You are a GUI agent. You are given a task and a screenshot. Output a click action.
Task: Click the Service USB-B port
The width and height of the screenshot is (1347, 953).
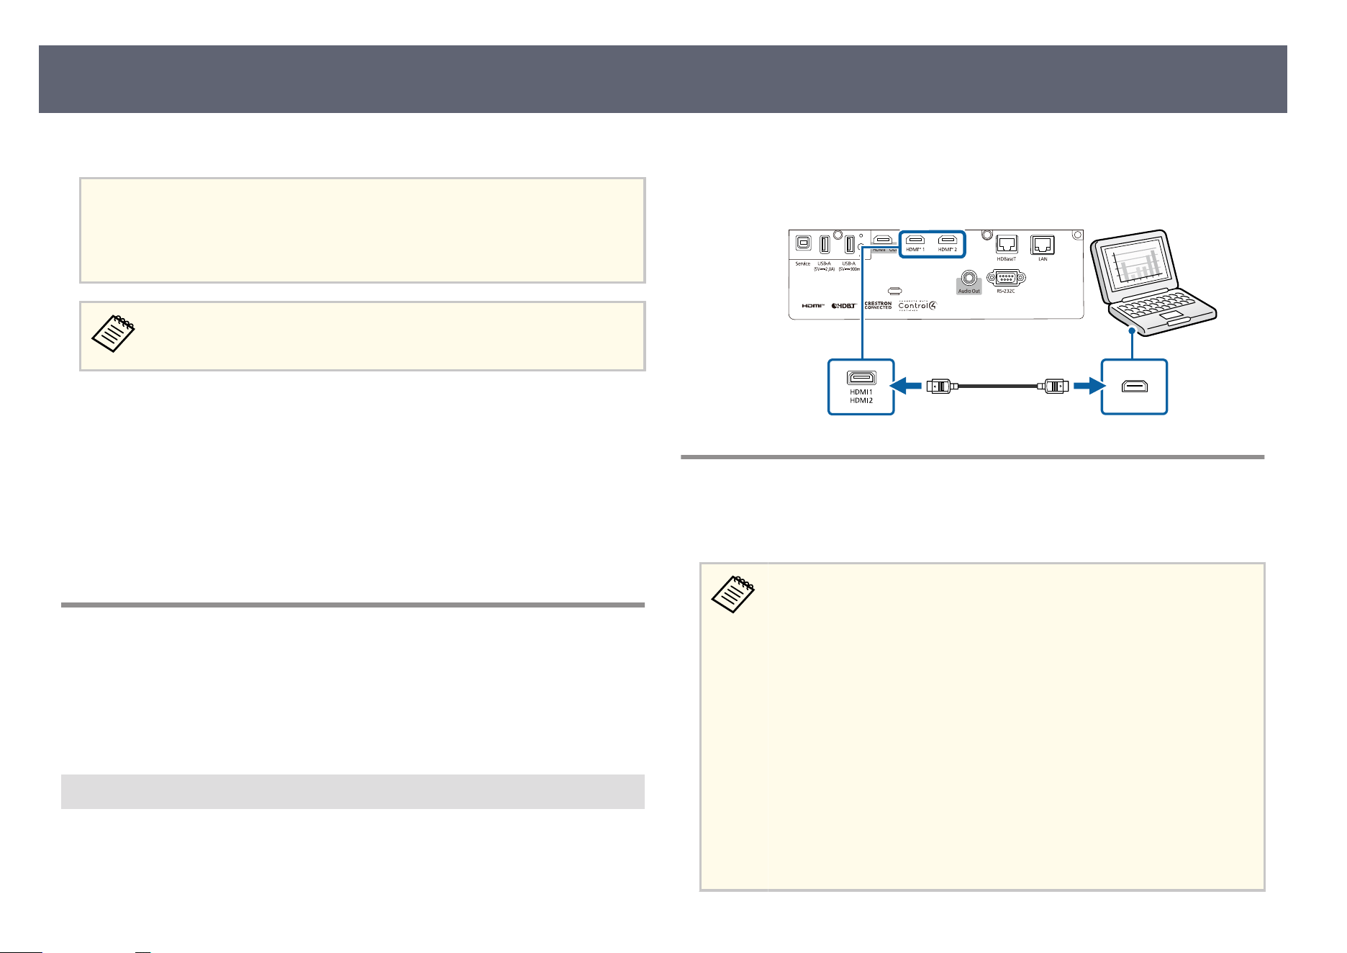click(803, 243)
